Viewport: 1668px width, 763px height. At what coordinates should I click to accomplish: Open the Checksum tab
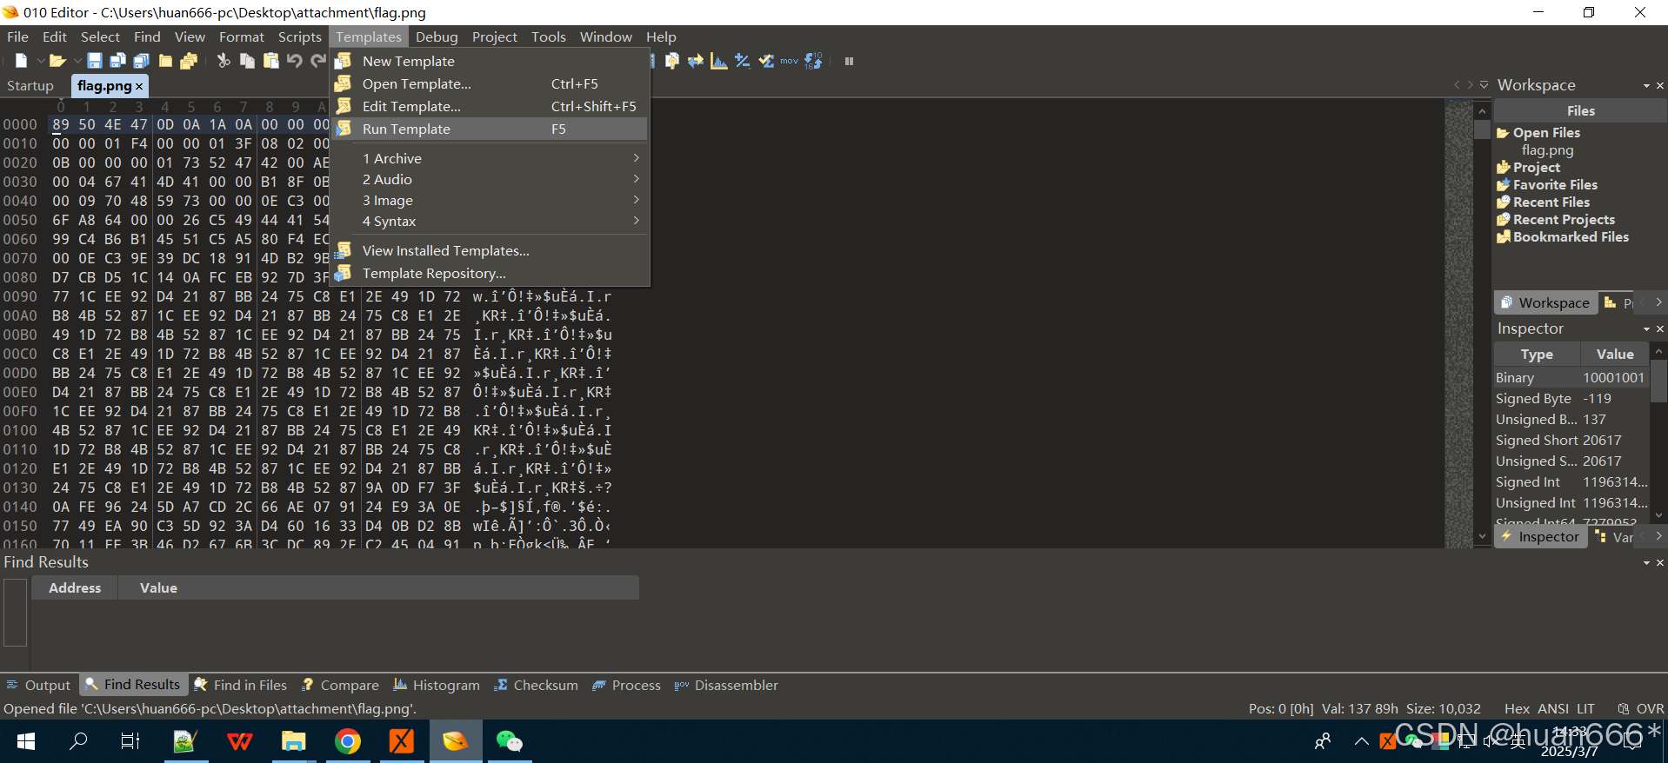(537, 685)
